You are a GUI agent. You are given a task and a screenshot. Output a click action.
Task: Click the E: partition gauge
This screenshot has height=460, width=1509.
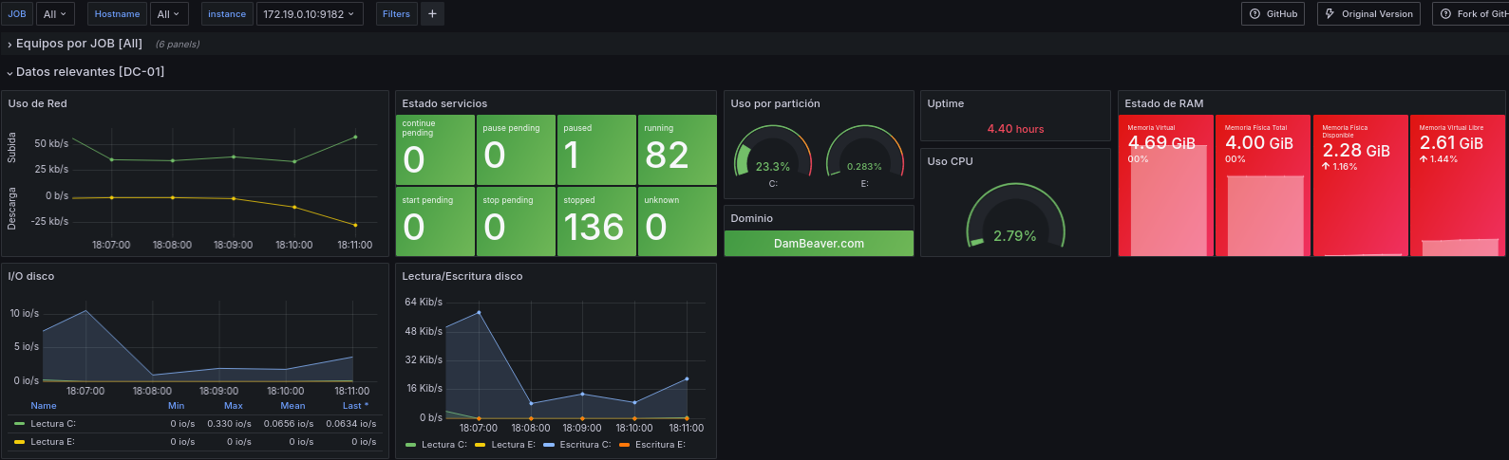point(864,154)
